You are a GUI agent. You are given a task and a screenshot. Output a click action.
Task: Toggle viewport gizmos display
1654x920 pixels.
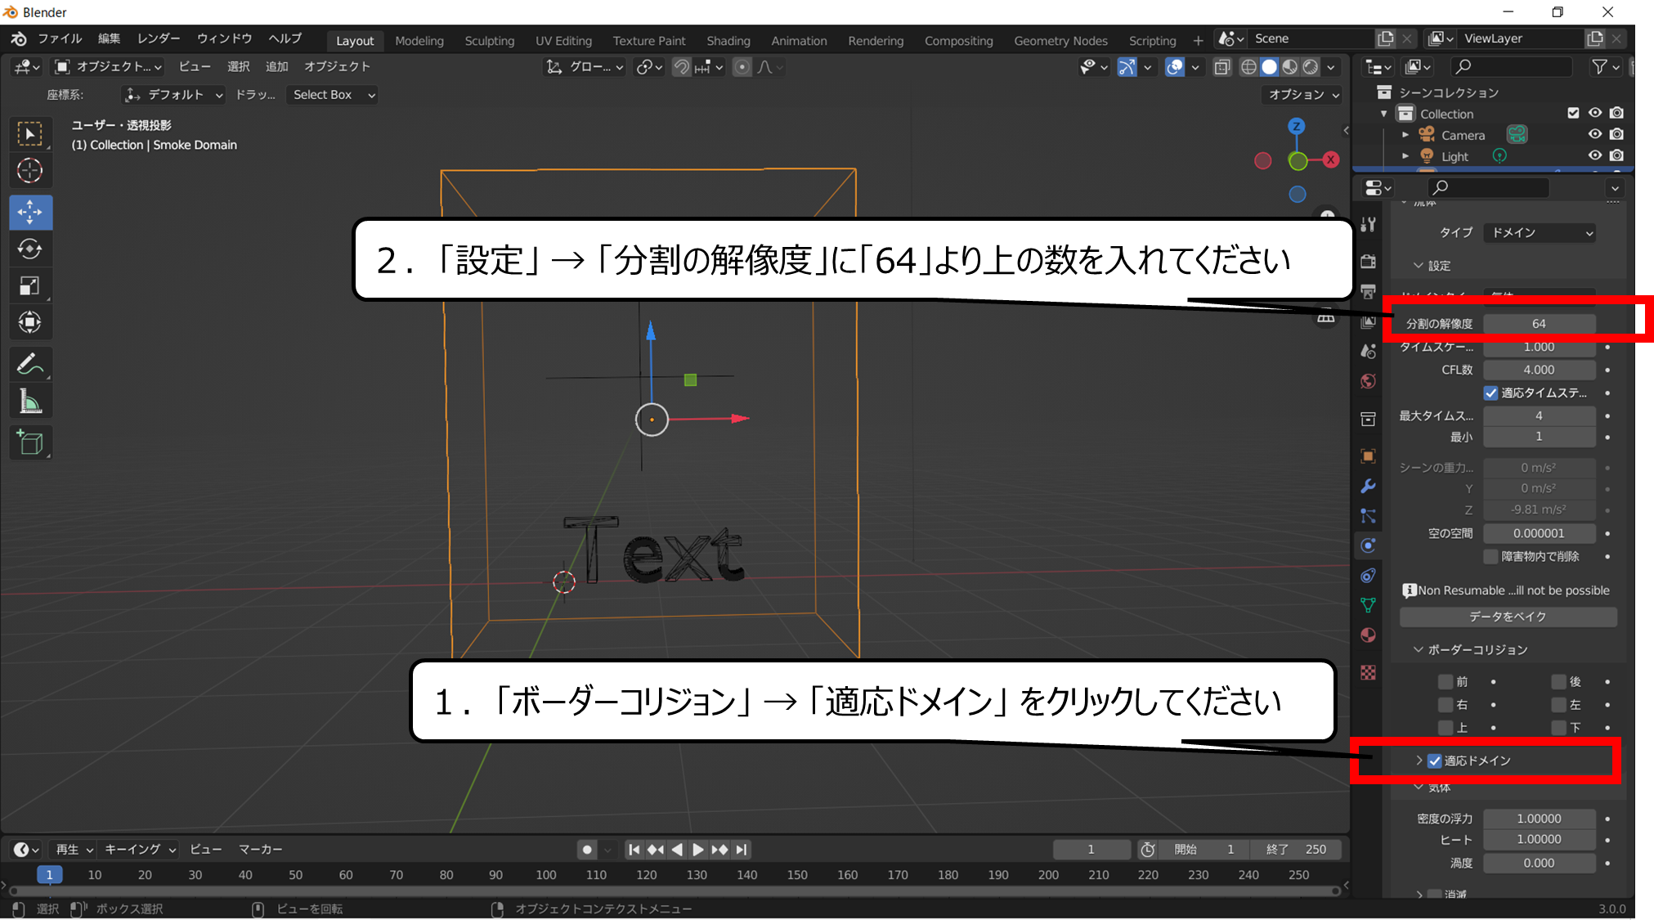point(1127,67)
